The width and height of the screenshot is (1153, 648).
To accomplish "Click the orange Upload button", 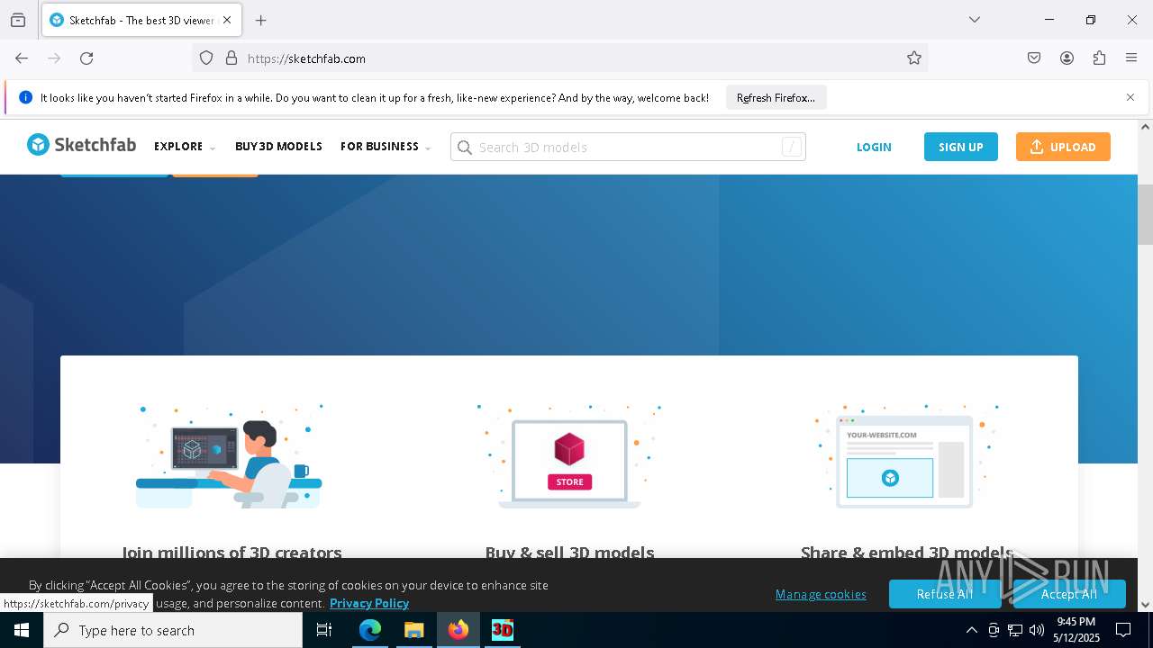I will coord(1063,147).
